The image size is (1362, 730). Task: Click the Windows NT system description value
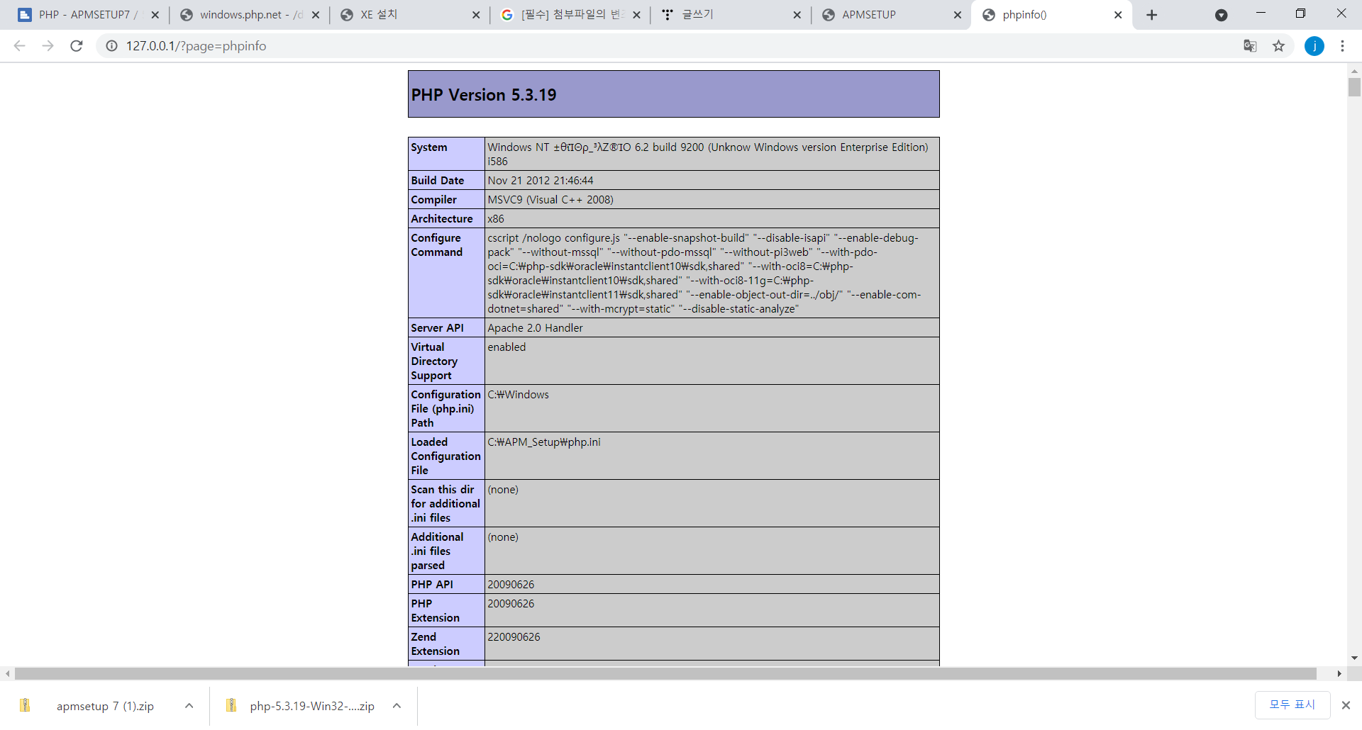708,155
